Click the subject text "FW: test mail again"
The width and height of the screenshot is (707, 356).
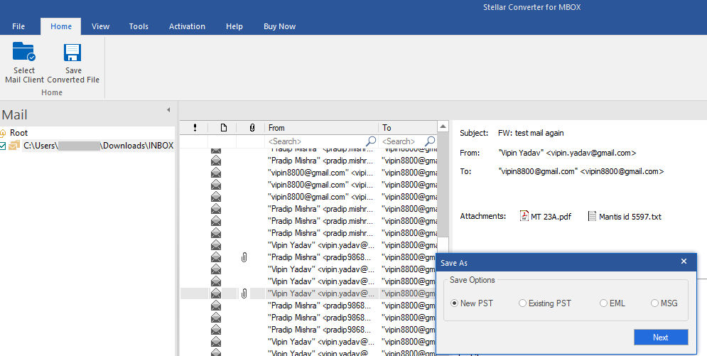[x=531, y=133]
